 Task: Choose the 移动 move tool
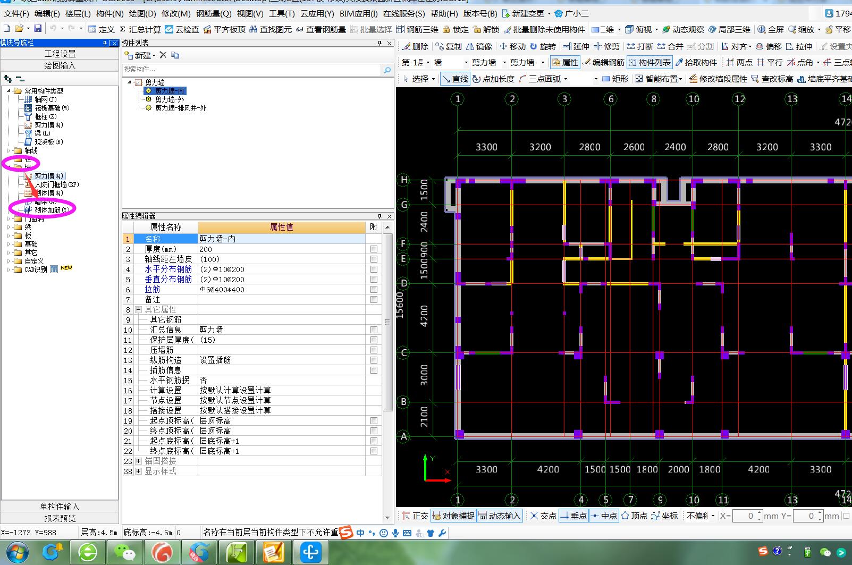click(x=512, y=46)
